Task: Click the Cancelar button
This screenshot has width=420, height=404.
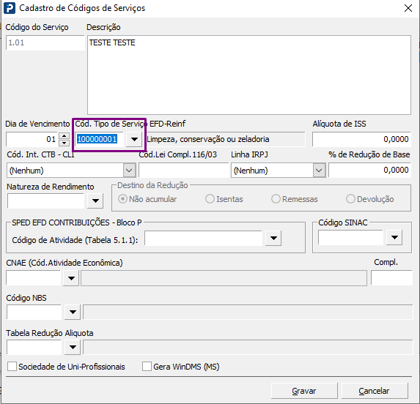Action: [x=375, y=391]
